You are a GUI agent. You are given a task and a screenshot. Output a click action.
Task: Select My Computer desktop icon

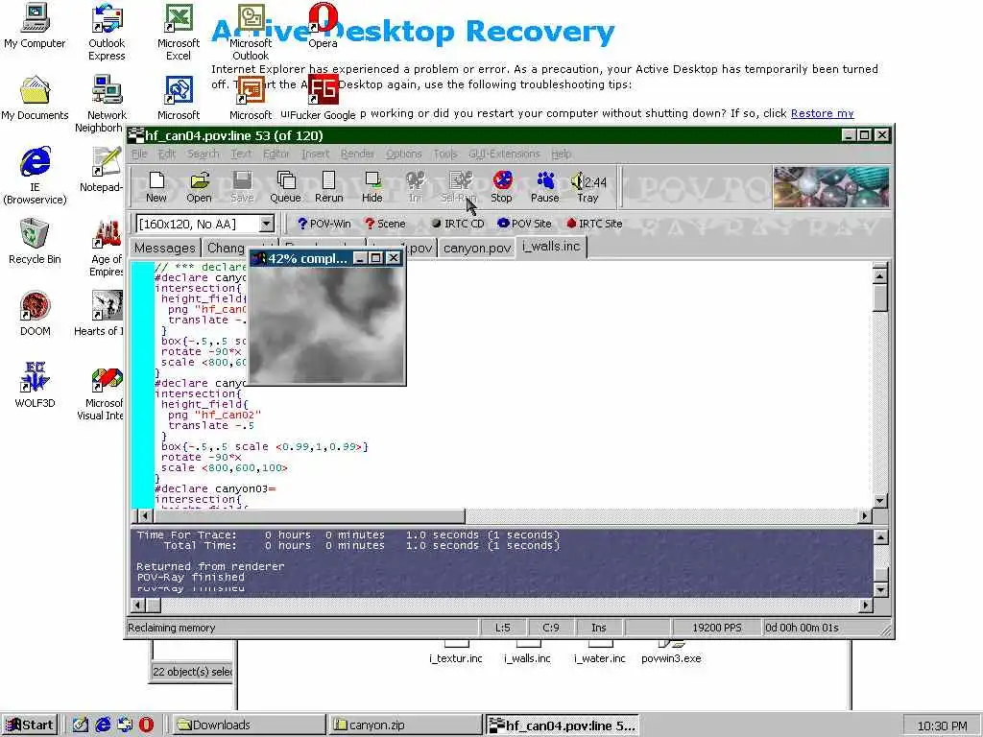pos(35,26)
